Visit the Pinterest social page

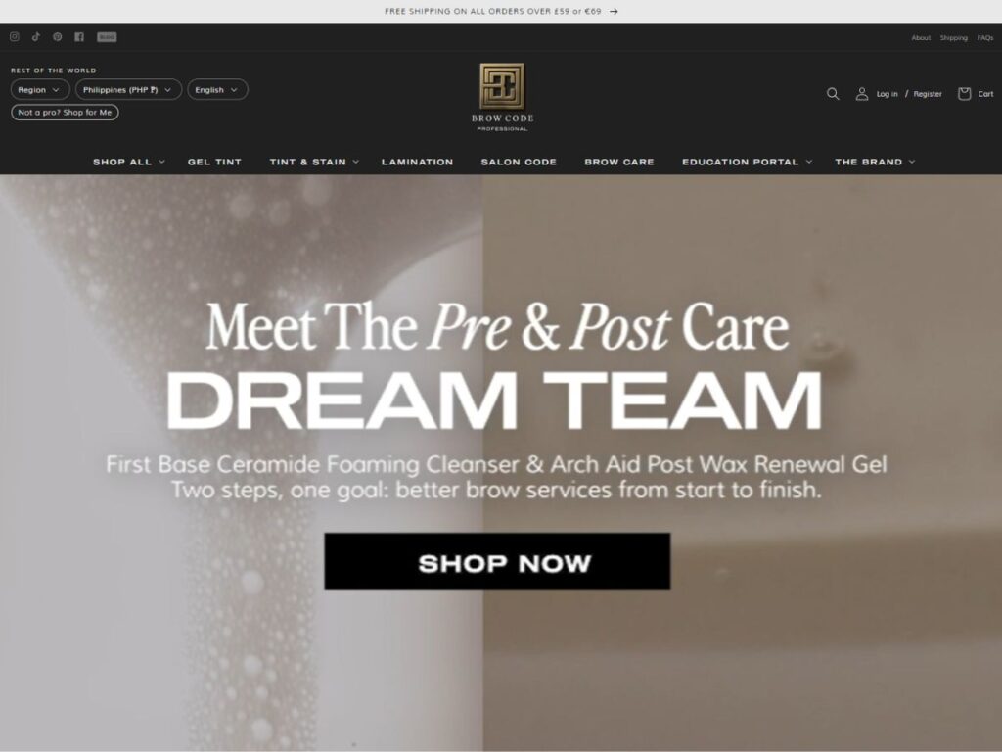pos(58,37)
